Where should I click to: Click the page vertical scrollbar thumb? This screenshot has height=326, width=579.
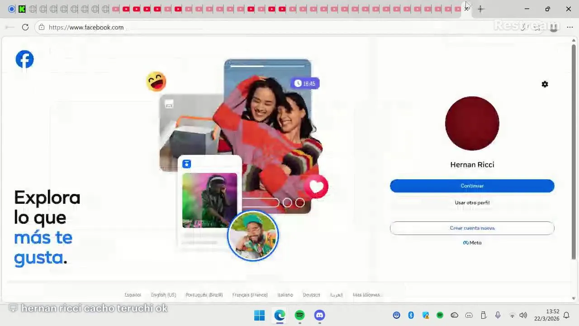tap(574, 152)
